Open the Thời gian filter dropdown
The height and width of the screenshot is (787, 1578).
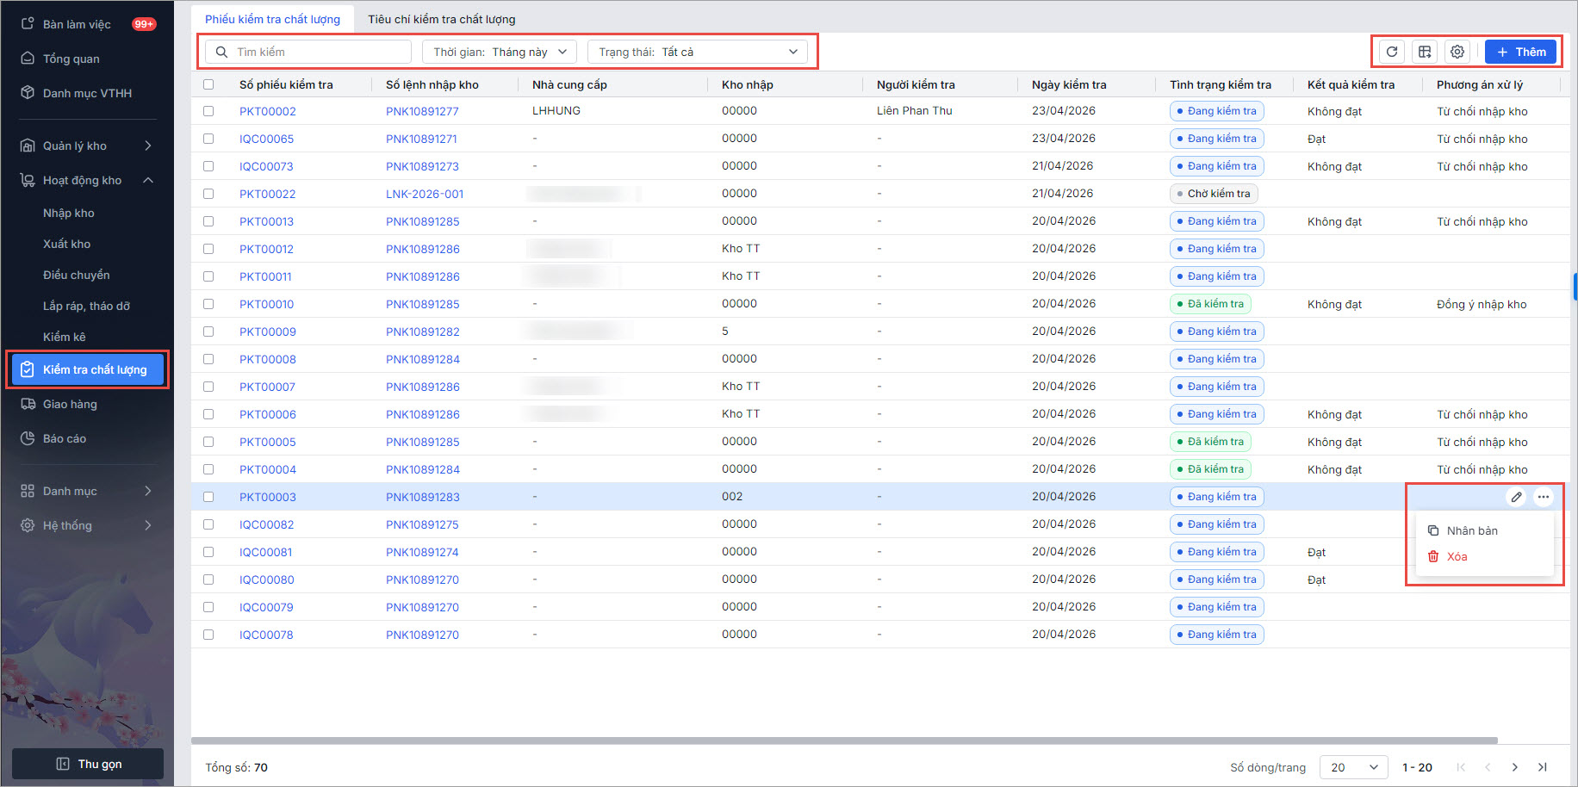point(500,52)
